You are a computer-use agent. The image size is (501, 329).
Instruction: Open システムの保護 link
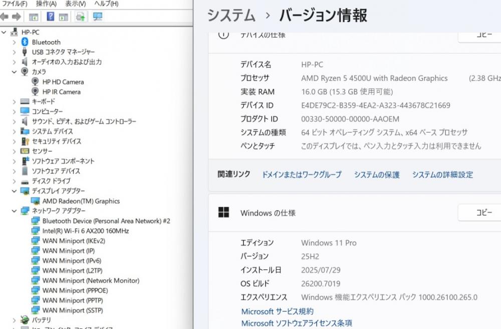[x=377, y=175]
